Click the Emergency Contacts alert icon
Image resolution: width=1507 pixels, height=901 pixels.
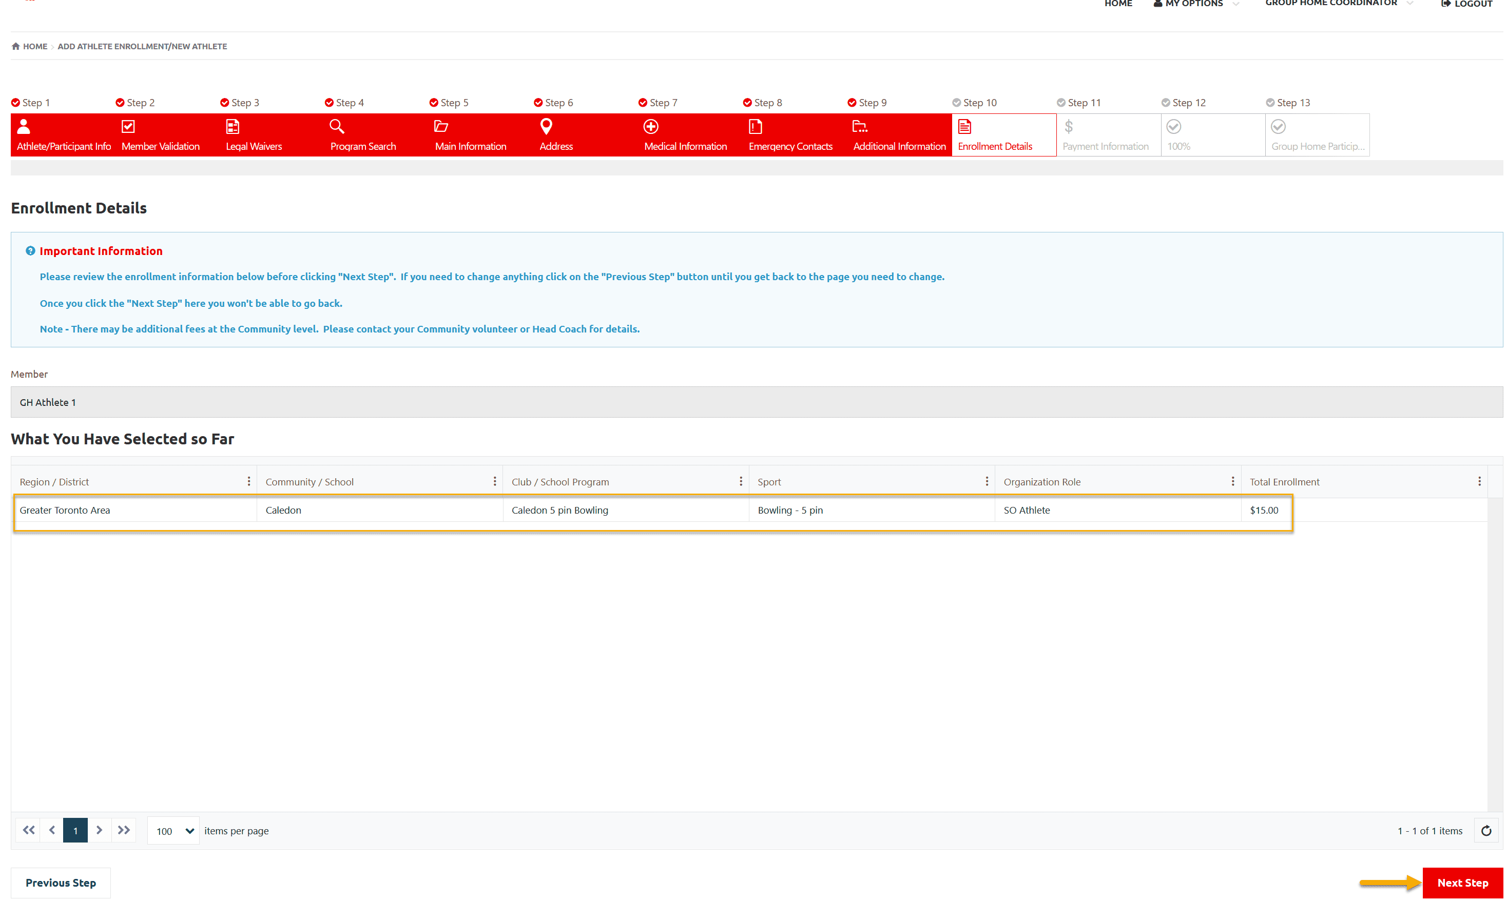[x=756, y=126]
